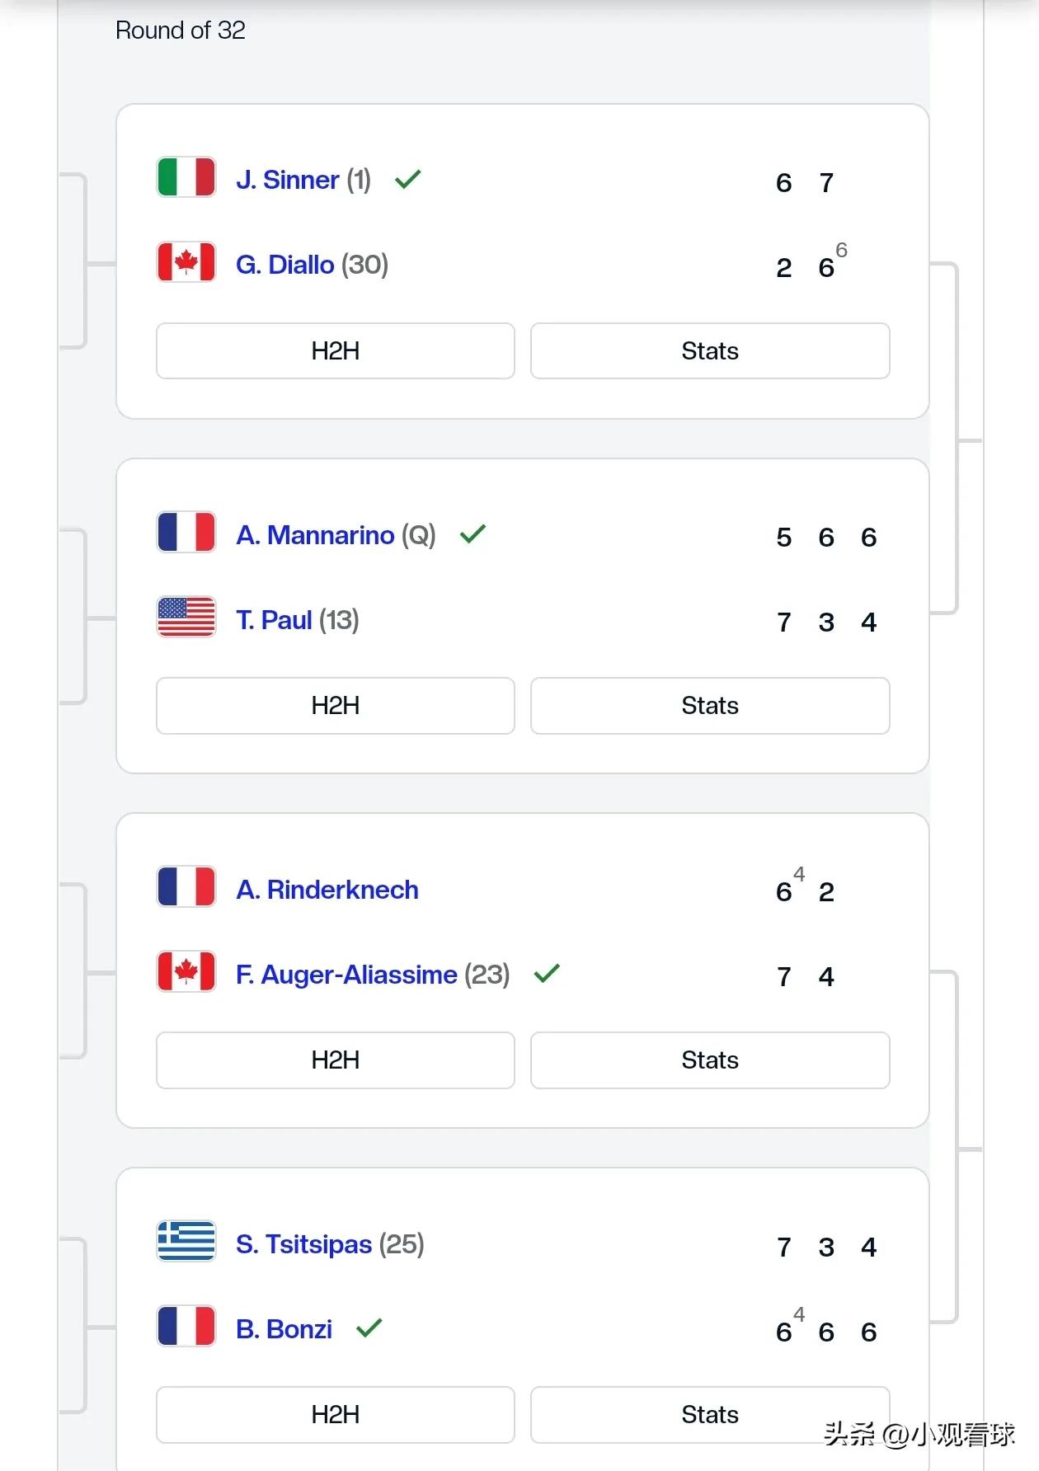Viewport: 1039px width, 1471px height.
Task: Click France flag next to A. Rinderknech
Action: point(186,887)
